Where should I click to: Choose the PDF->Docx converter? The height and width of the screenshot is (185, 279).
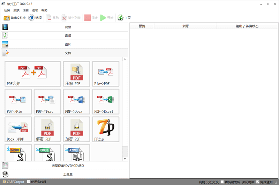[76, 102]
